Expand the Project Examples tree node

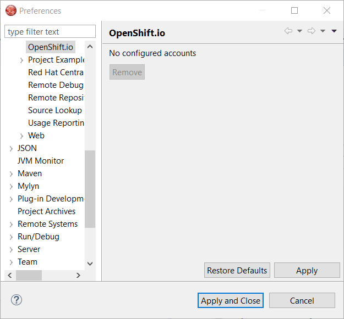click(21, 60)
